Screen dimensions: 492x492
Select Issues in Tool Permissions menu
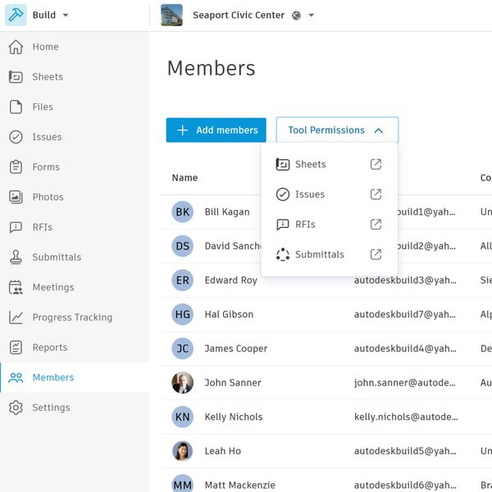tap(310, 194)
